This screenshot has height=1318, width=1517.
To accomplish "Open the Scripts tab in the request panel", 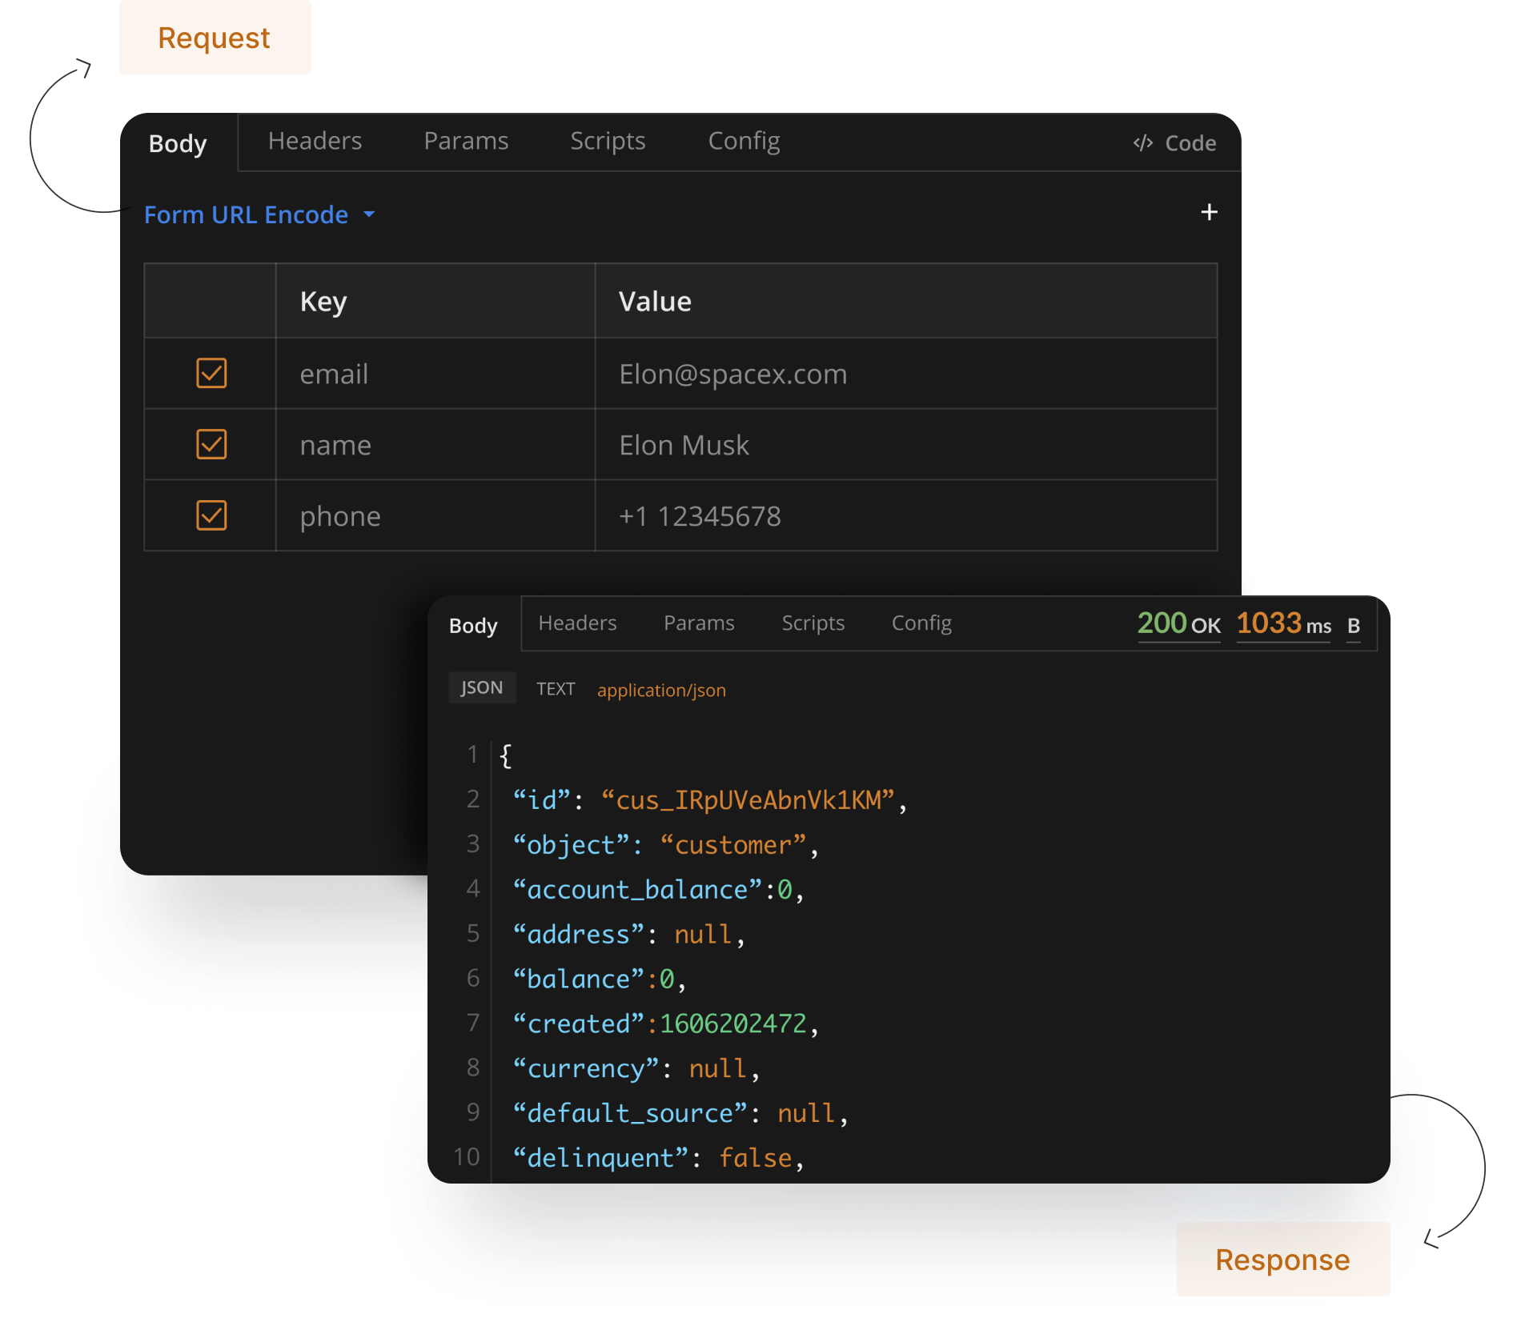I will [608, 141].
